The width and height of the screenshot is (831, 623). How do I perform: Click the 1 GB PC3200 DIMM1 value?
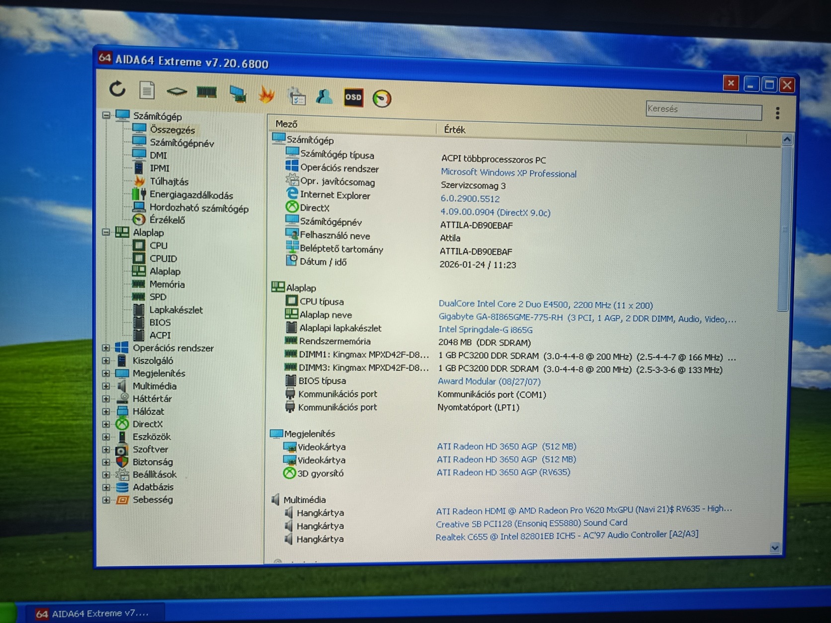click(x=587, y=357)
